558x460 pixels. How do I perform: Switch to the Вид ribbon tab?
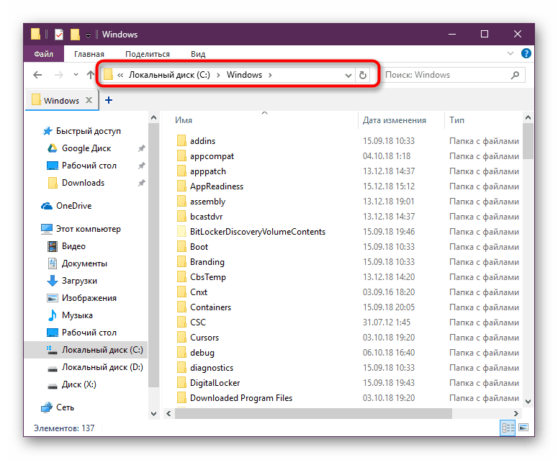[198, 54]
